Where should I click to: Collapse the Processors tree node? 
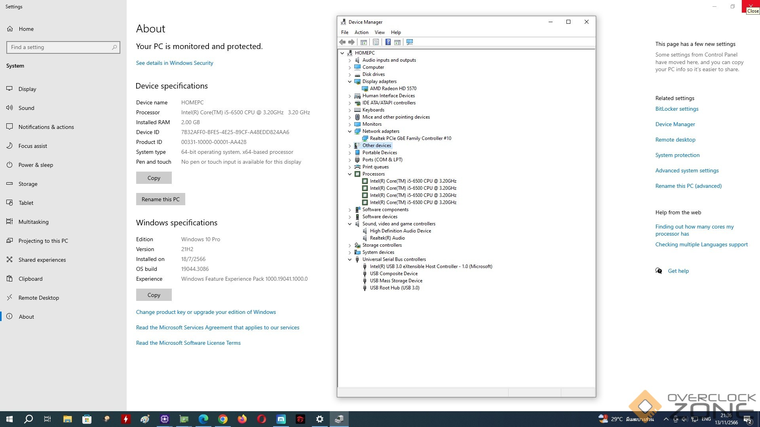click(350, 174)
